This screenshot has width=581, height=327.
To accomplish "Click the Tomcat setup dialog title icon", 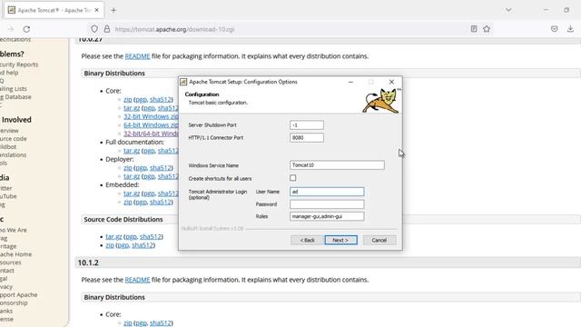I will [x=183, y=82].
